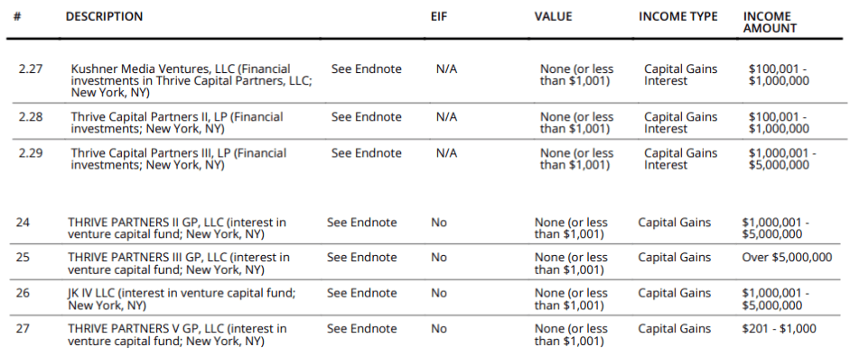Open See Endnote for THRIVE PARTNERS II GP

(x=361, y=223)
